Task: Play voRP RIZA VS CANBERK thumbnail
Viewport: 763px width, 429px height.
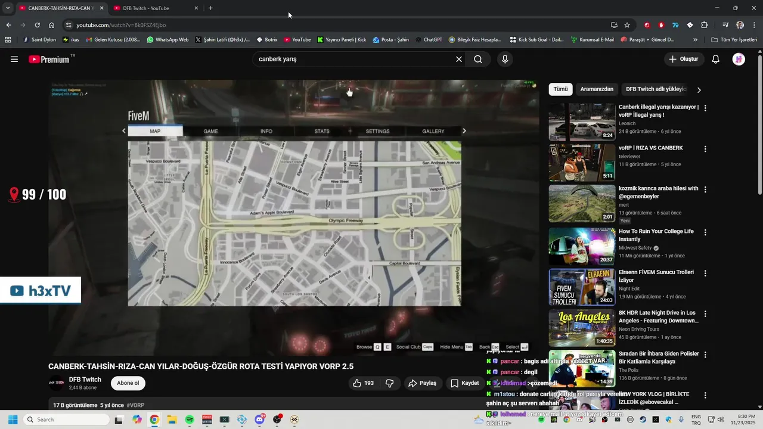Action: [582, 163]
